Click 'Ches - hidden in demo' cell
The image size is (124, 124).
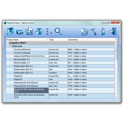tap(91, 69)
